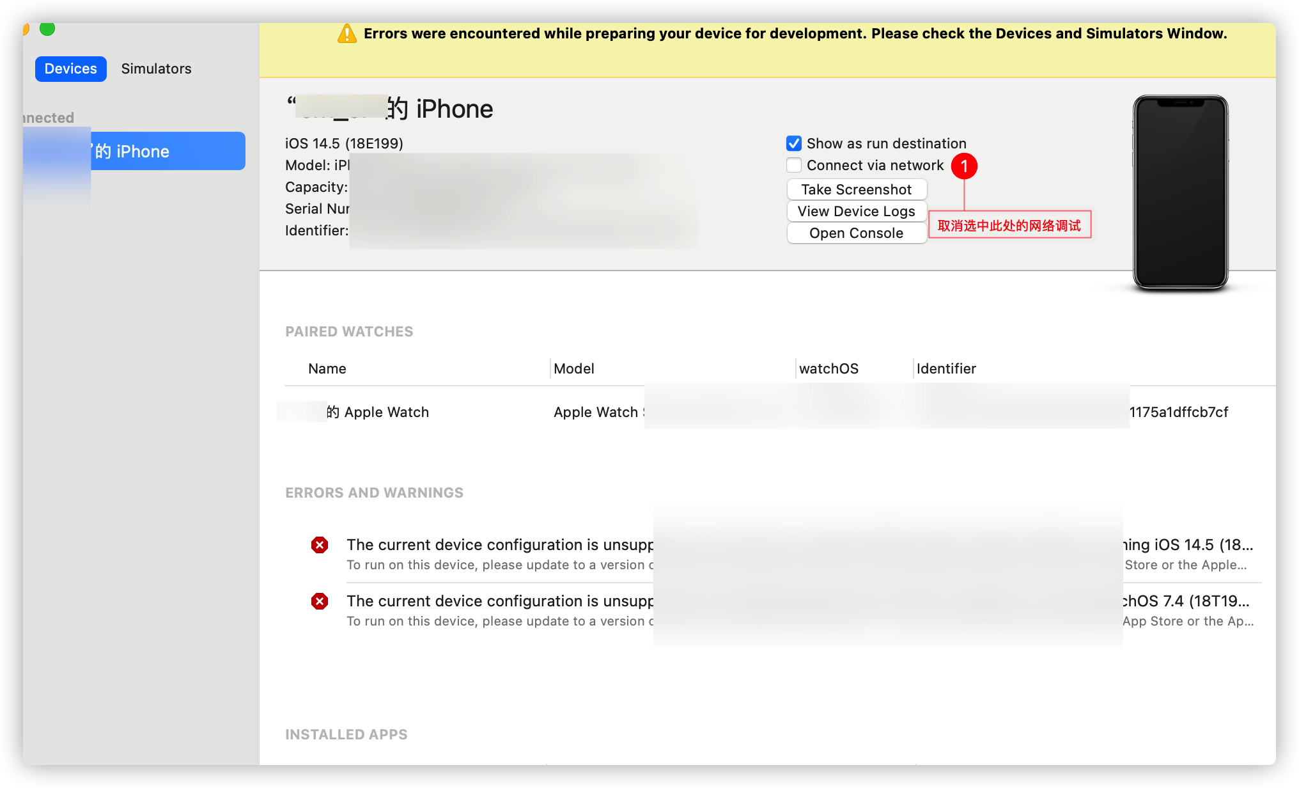
Task: Click the Apple Watch model cell
Action: tap(599, 412)
